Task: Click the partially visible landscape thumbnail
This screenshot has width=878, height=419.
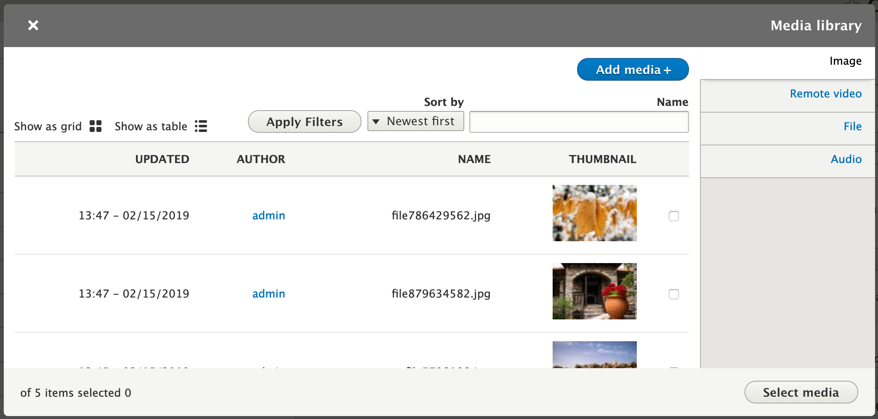Action: tap(594, 355)
